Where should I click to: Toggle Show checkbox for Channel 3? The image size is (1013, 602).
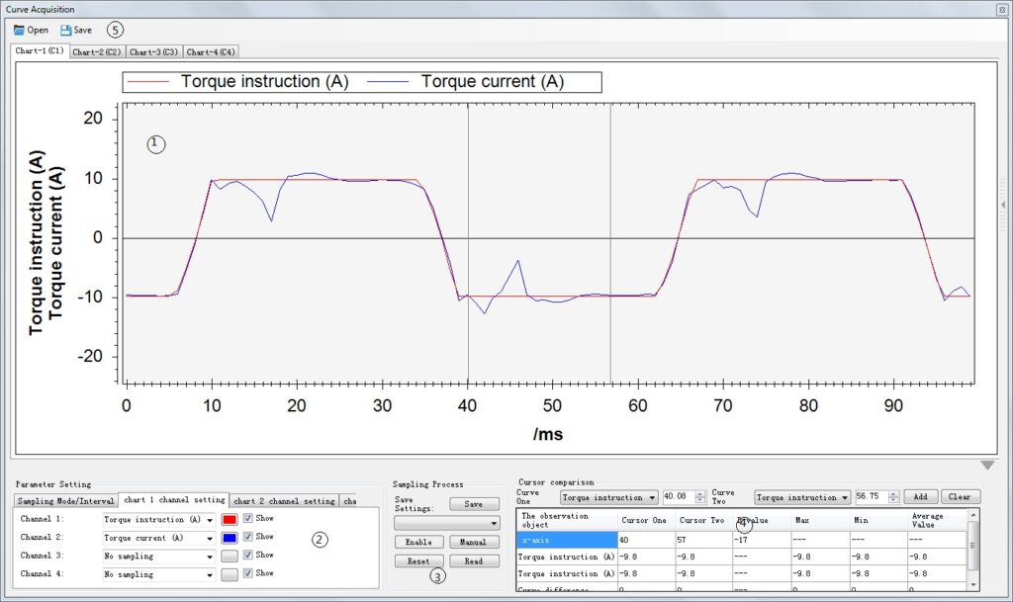pos(248,555)
